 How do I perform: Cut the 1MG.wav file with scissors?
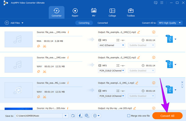[44, 72]
